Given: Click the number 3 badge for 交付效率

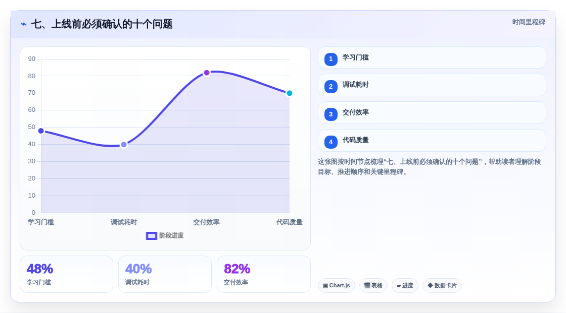Looking at the screenshot, I should [331, 114].
